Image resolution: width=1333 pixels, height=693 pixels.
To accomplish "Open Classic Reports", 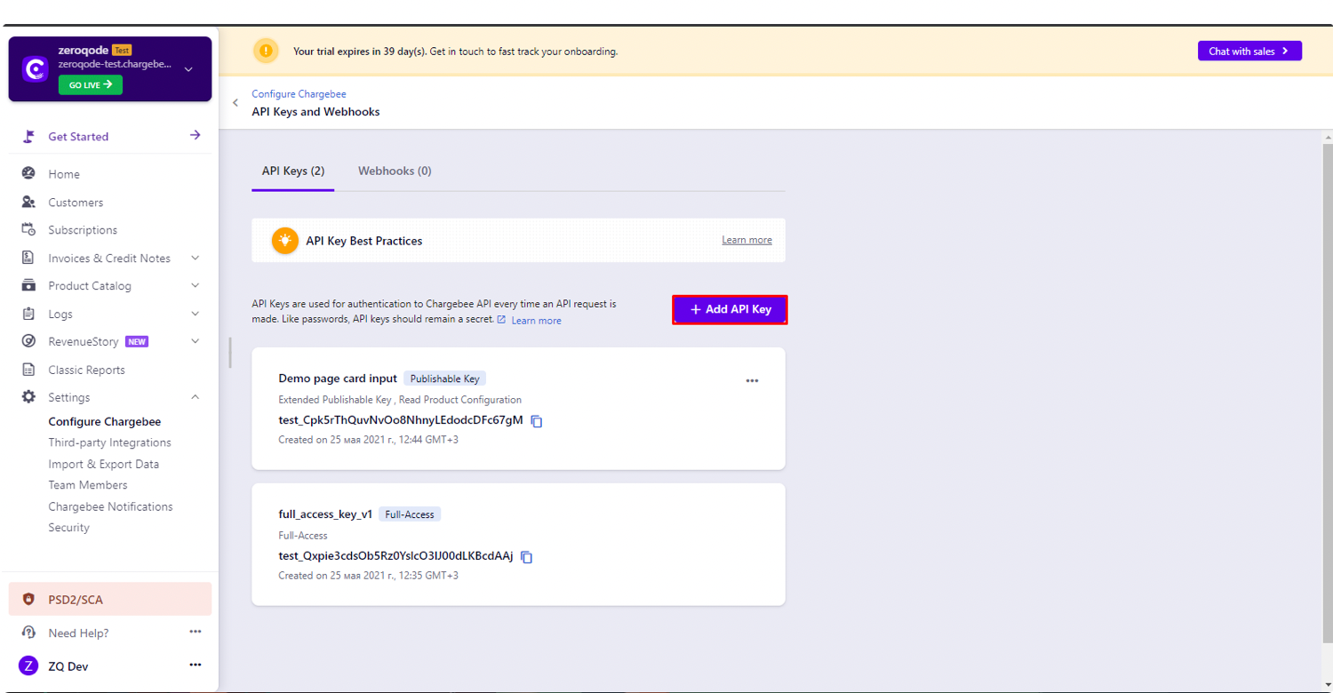I will (x=86, y=370).
